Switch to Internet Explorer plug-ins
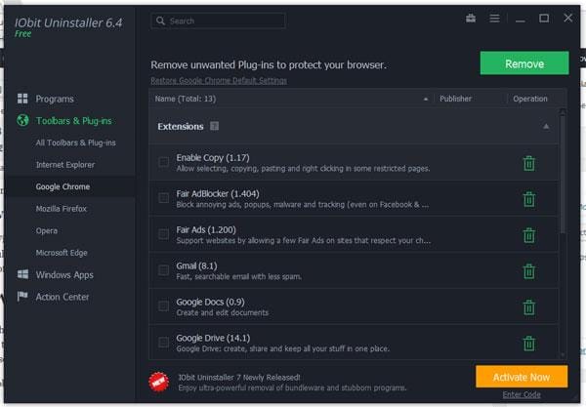The height and width of the screenshot is (407, 586). (x=65, y=165)
